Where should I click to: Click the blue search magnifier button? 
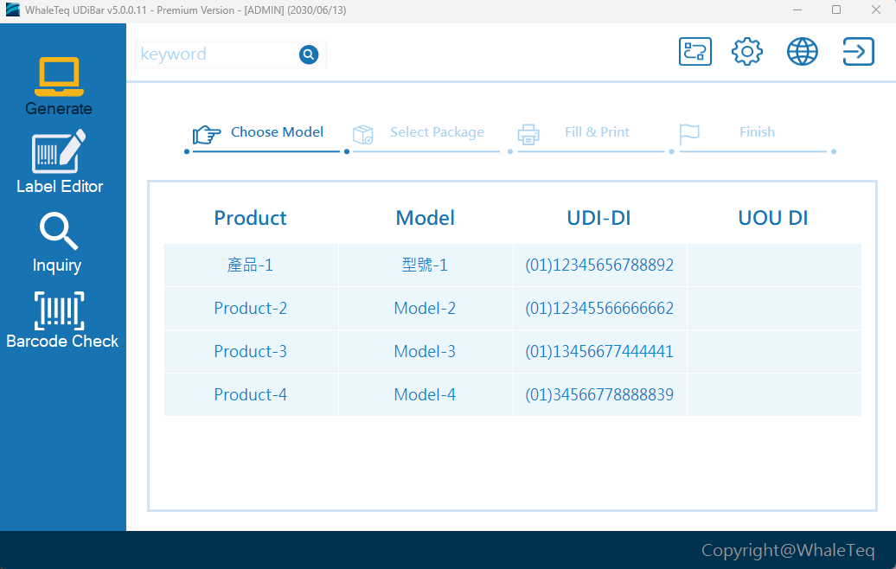pos(309,54)
